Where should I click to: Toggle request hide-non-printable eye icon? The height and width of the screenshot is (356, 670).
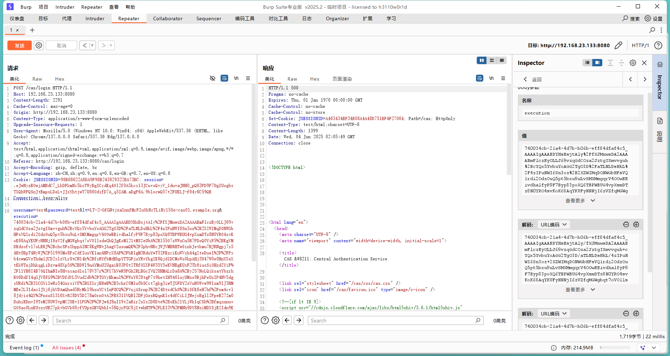click(x=213, y=78)
